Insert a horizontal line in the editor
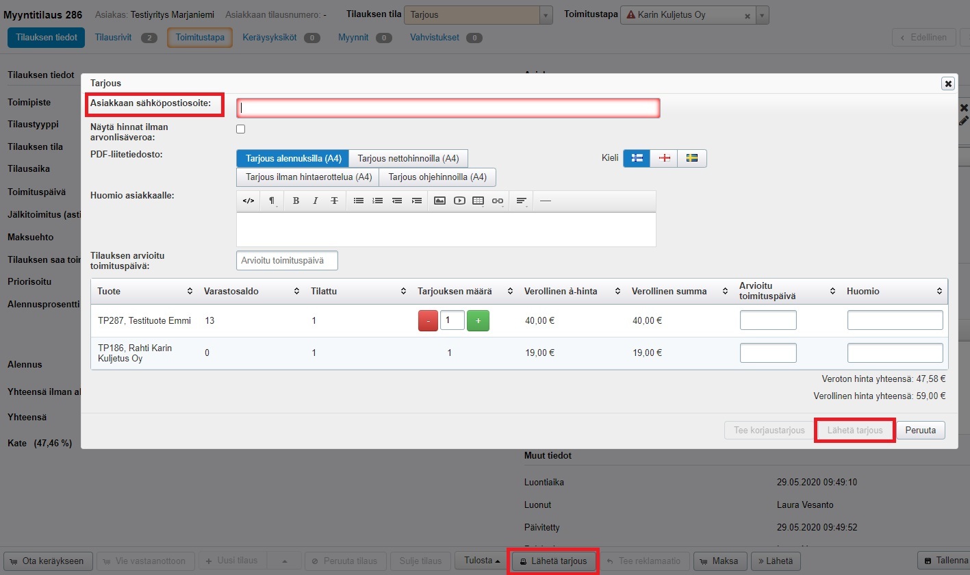This screenshot has height=575, width=970. pyautogui.click(x=546, y=201)
